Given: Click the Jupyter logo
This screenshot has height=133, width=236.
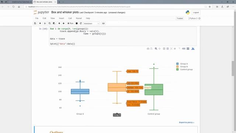Looking at the screenshot, I should click(x=41, y=12).
